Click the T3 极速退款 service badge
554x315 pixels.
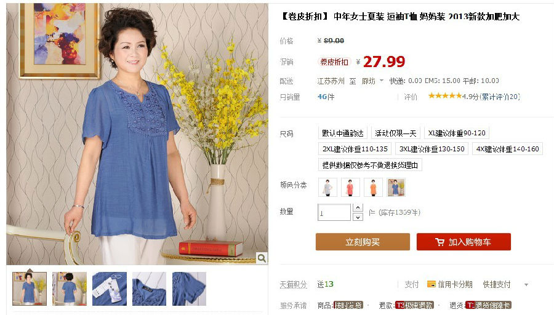click(x=414, y=305)
